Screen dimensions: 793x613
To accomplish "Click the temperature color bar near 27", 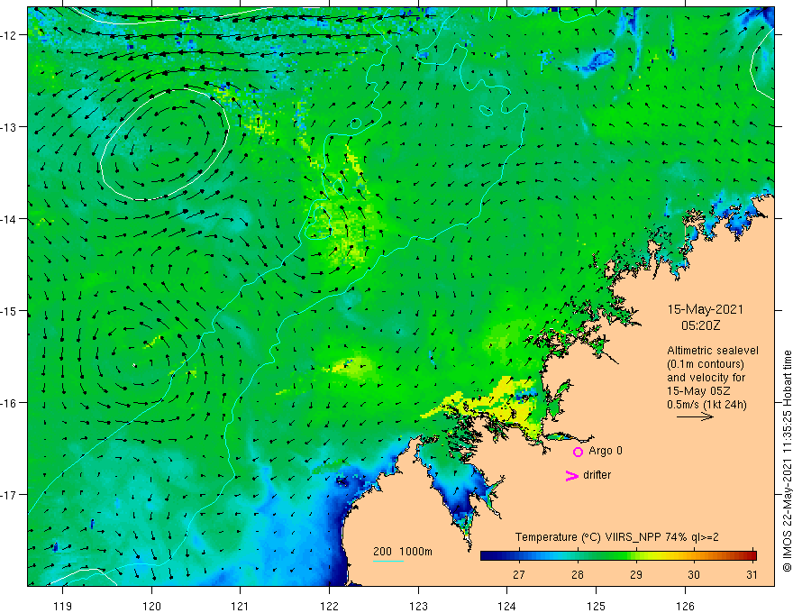I will [x=519, y=555].
